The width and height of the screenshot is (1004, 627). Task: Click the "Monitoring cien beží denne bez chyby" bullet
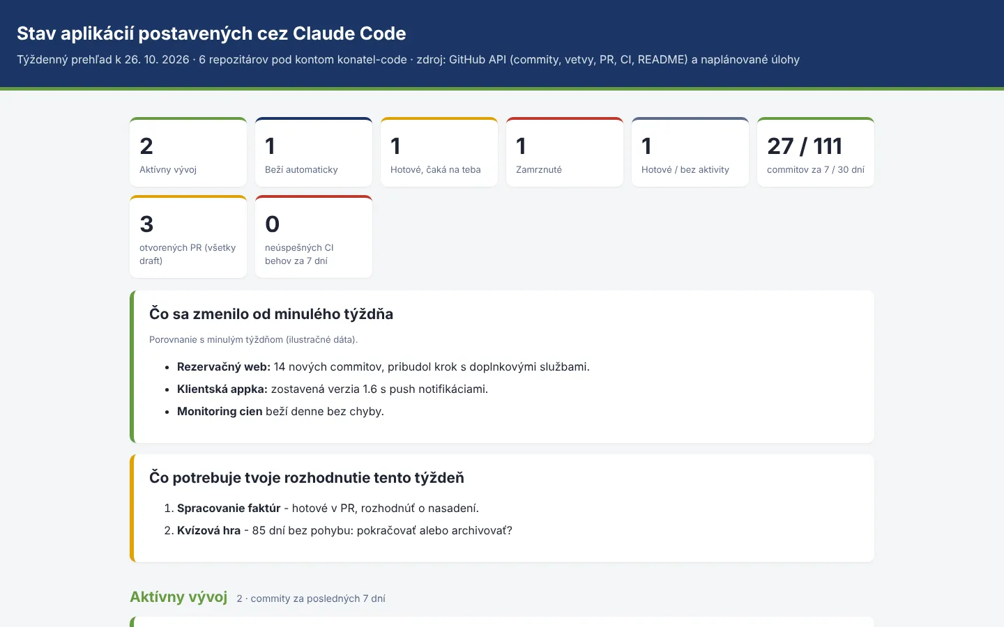pos(280,412)
